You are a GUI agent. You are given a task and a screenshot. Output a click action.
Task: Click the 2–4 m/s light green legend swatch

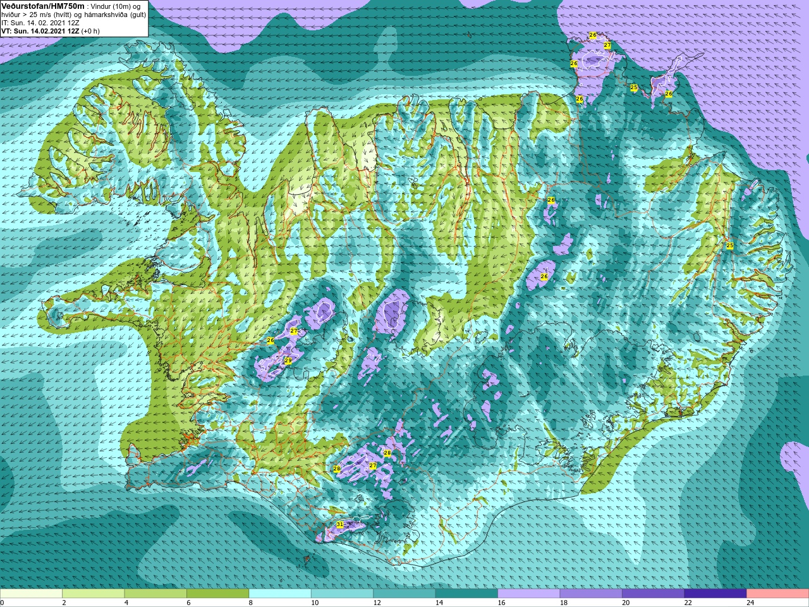point(94,594)
